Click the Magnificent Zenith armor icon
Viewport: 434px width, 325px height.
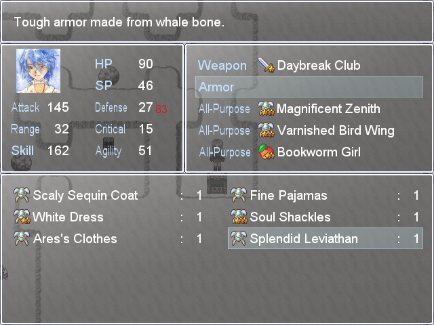266,108
